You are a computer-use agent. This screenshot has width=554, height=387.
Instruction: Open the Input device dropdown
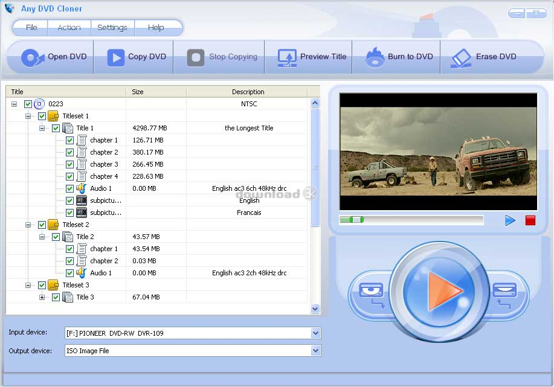(315, 333)
